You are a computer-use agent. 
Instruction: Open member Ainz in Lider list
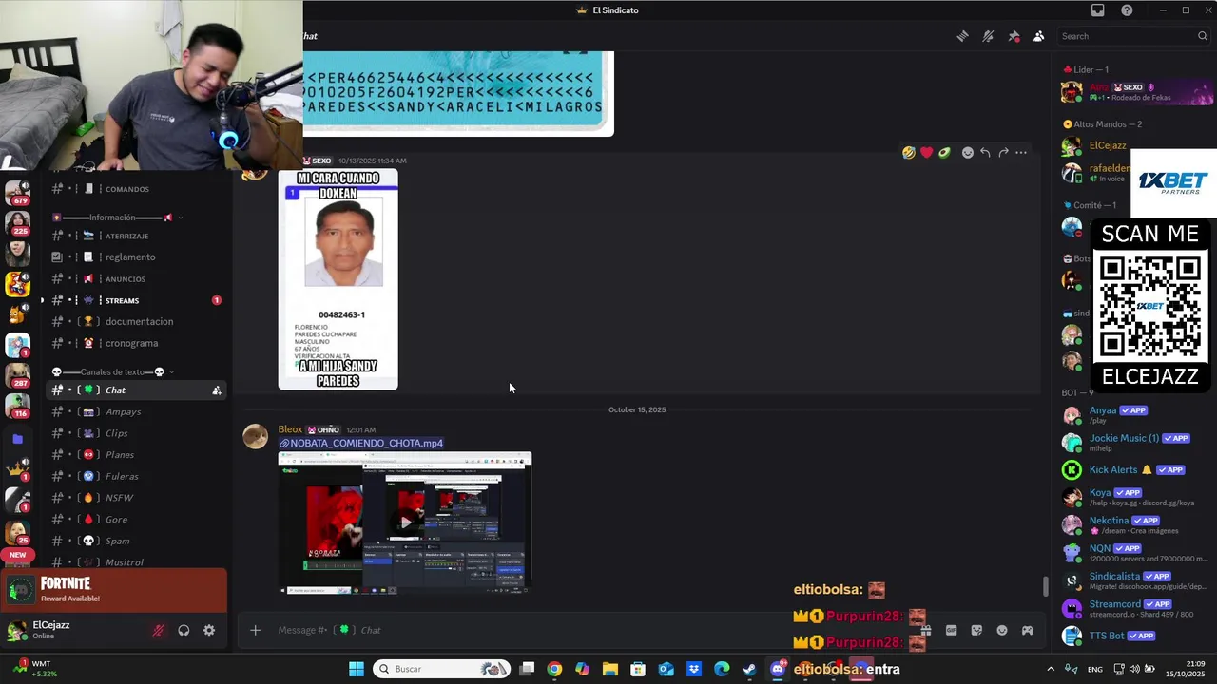1136,91
